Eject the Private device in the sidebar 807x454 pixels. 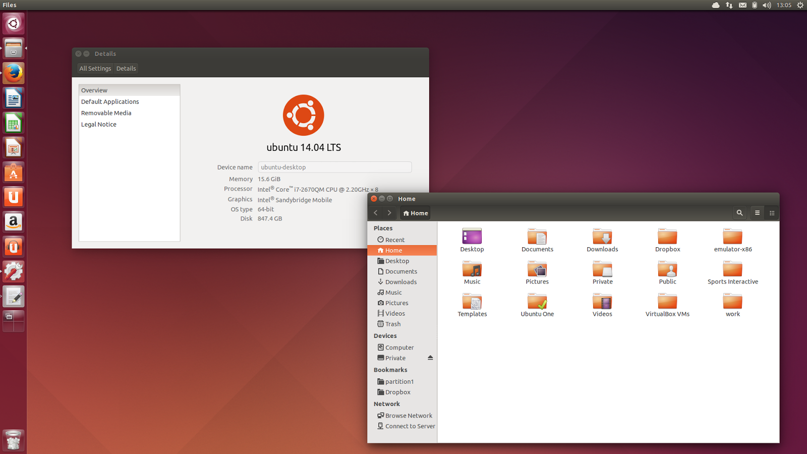[430, 358]
